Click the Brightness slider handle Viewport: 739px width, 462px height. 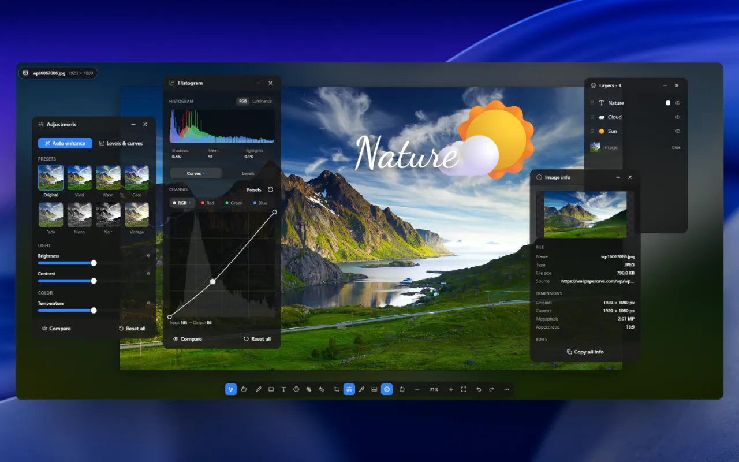click(94, 263)
